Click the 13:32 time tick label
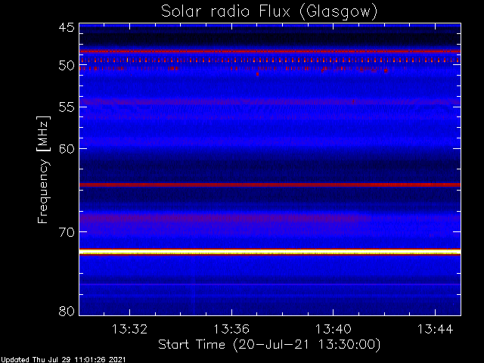This screenshot has width=484, height=363. tap(129, 329)
